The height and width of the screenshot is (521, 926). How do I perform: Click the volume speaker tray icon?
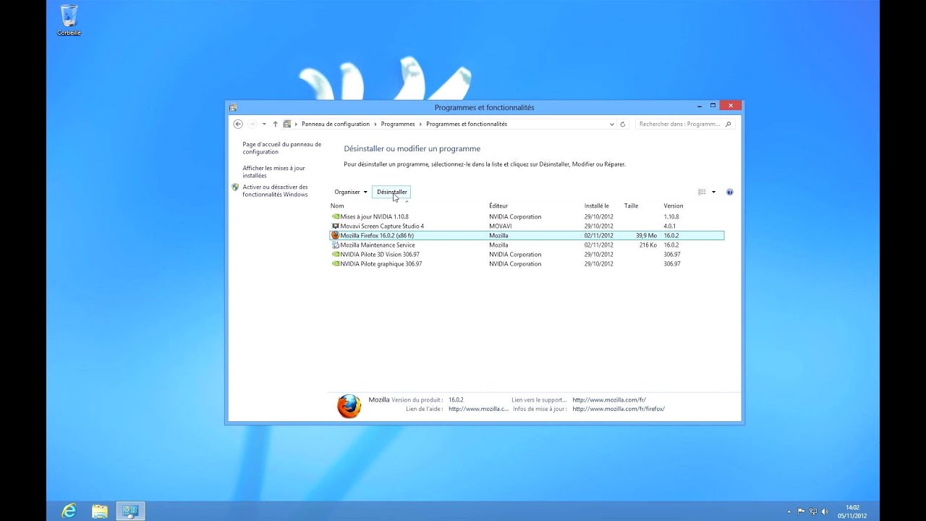(x=825, y=512)
